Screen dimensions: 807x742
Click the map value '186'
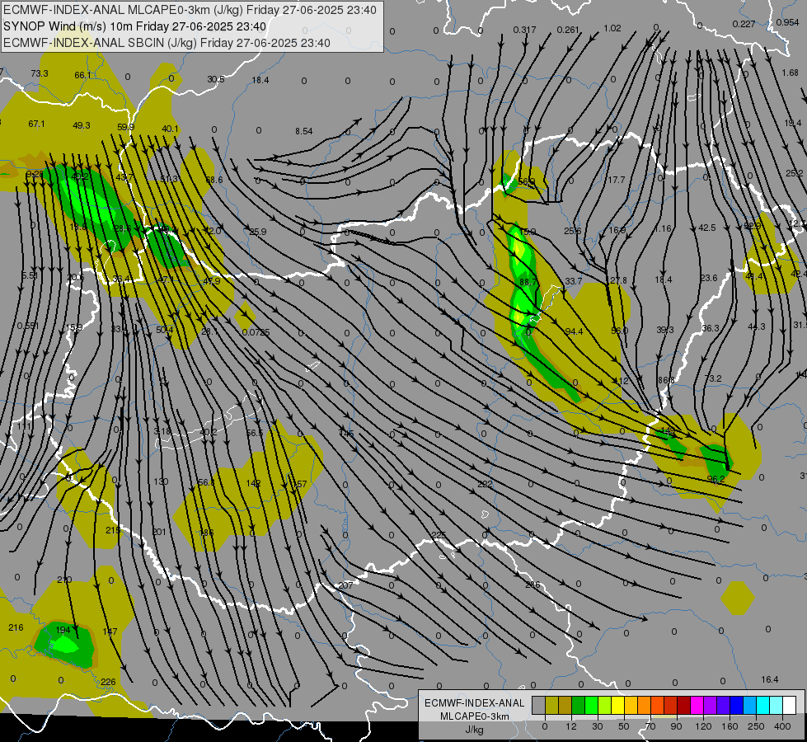click(x=206, y=533)
